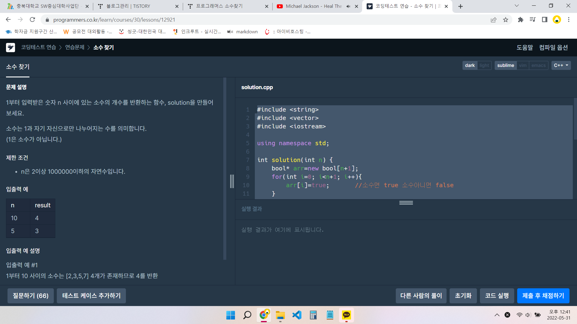This screenshot has height=324, width=577.
Task: Select the emacs keymap mode
Action: tap(538, 65)
